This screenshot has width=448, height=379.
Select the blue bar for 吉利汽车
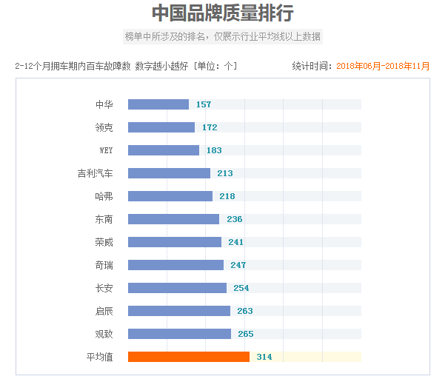169,173
